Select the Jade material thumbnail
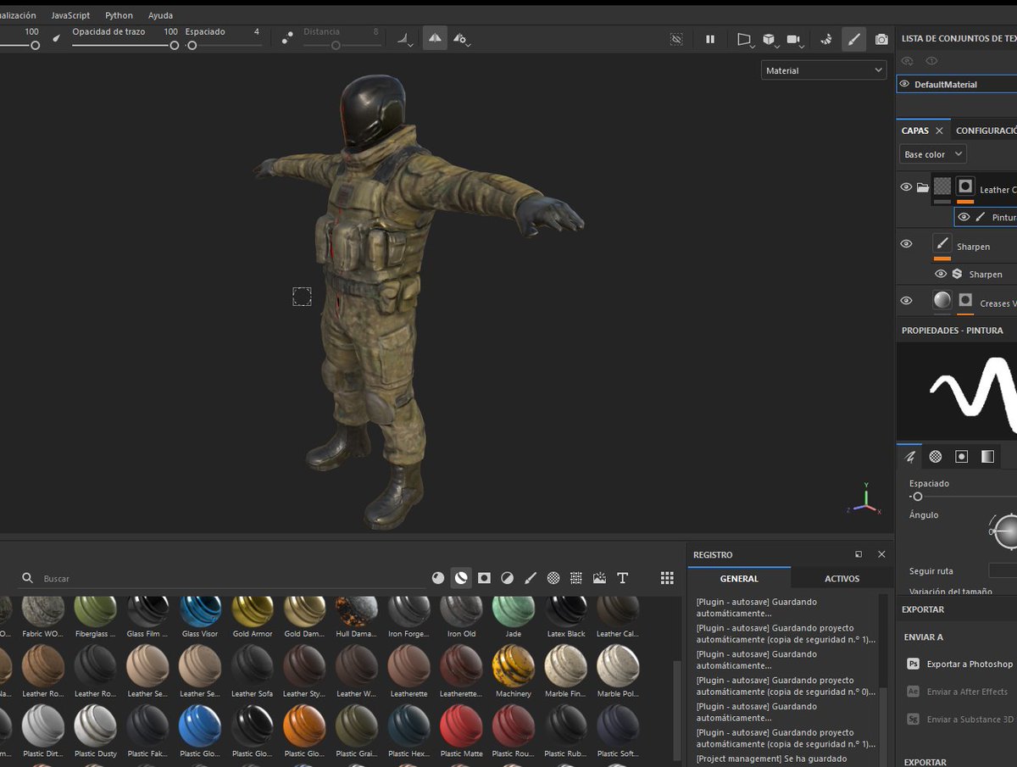The width and height of the screenshot is (1017, 767). [x=514, y=612]
